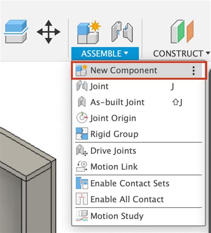The height and width of the screenshot is (233, 211).
Task: Select the Press Pull tool icon
Action: point(16,32)
